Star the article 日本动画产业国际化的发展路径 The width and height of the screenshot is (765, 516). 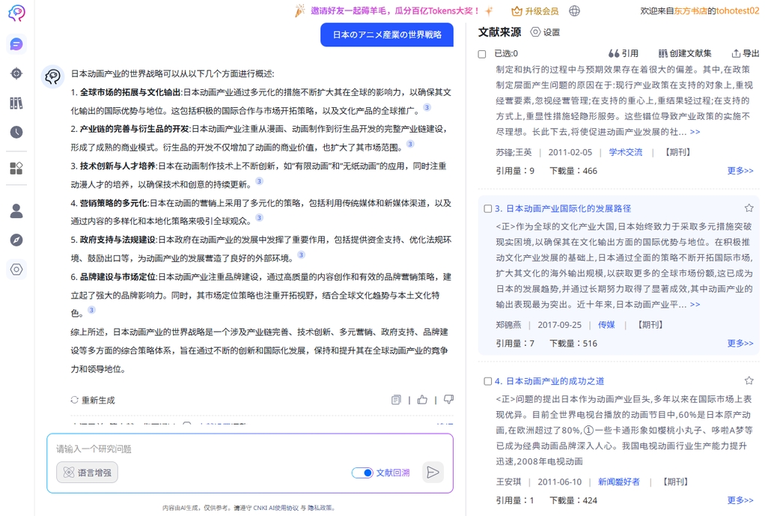point(749,208)
